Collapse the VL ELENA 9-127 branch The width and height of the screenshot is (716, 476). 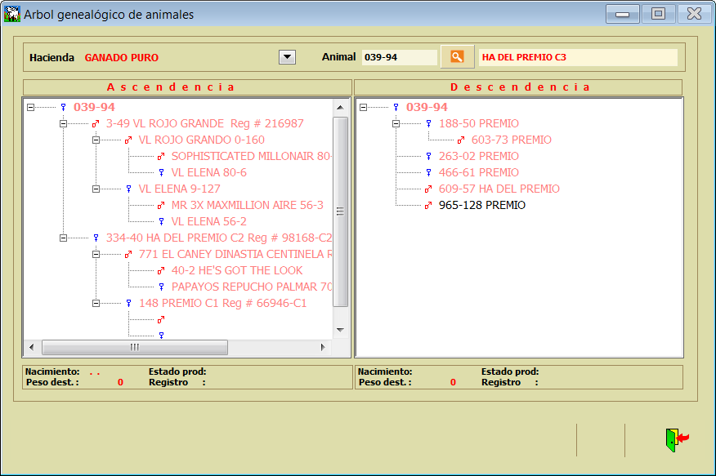pyautogui.click(x=96, y=189)
